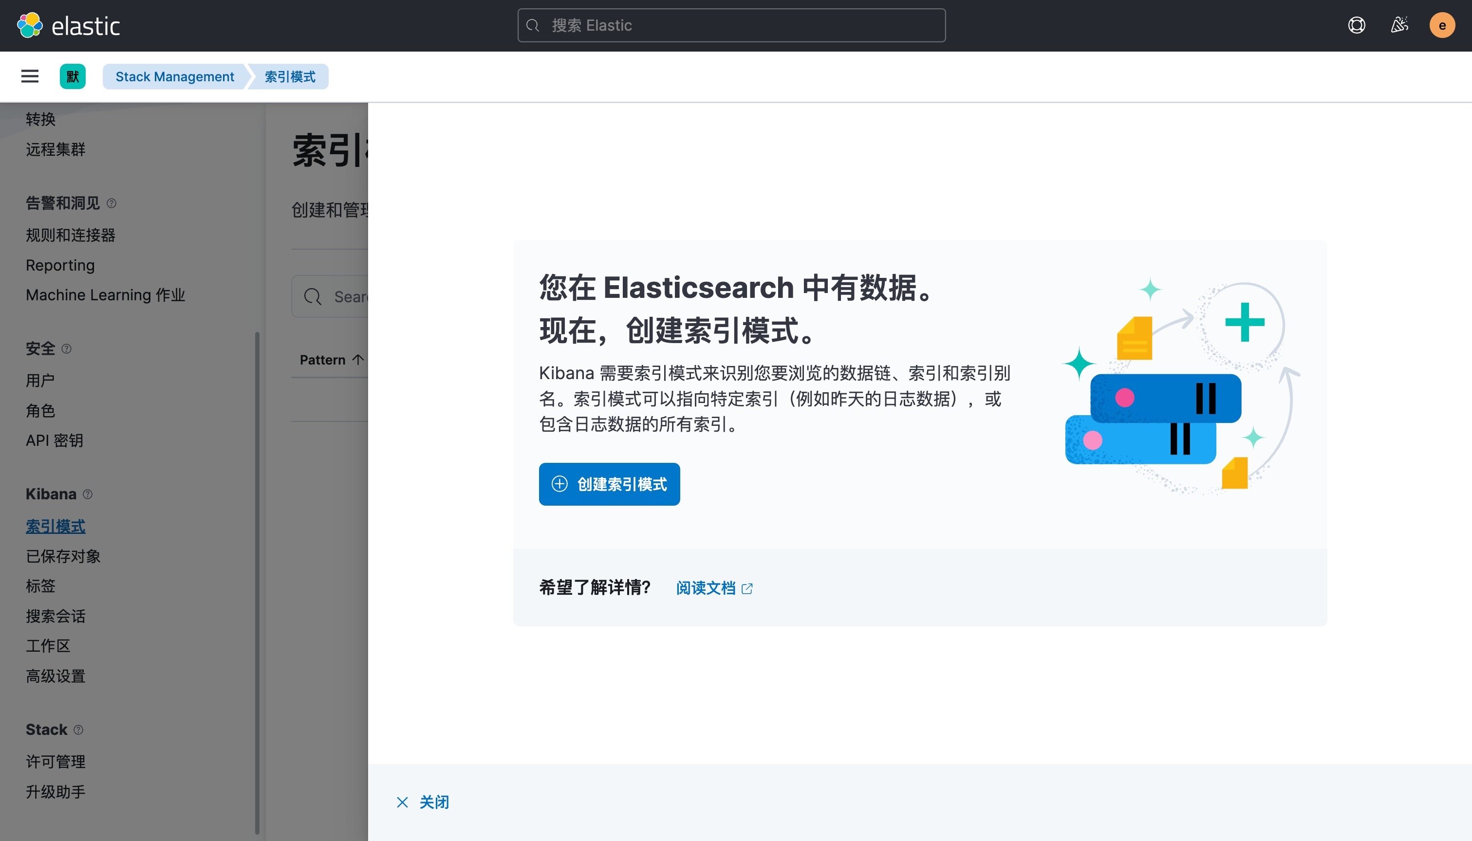Close the flyout with 关闭 button

coord(423,802)
